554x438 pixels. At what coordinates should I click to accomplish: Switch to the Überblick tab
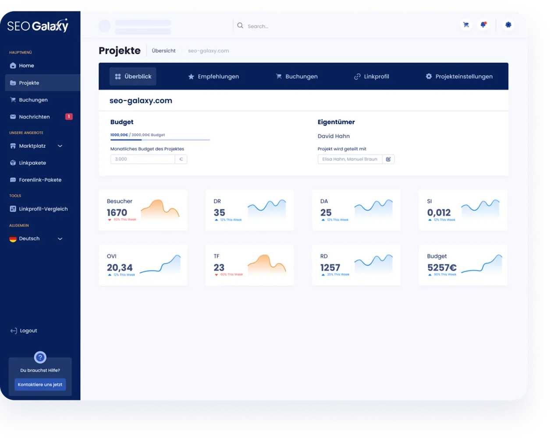(x=133, y=77)
